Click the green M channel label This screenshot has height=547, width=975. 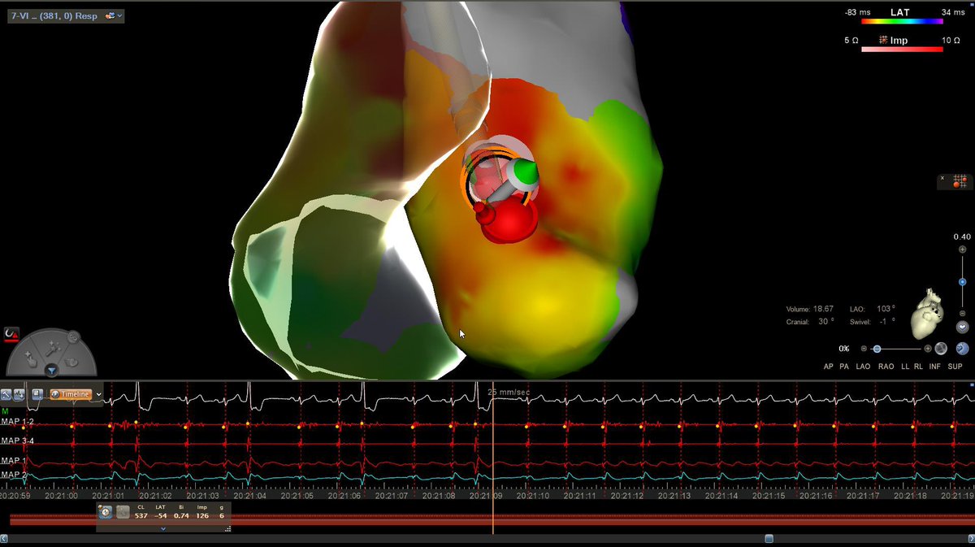pos(6,411)
